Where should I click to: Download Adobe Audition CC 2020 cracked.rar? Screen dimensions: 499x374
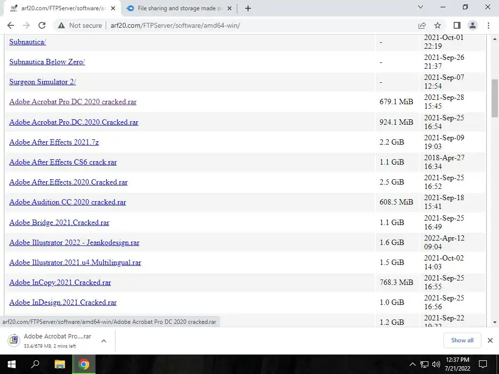coord(68,202)
